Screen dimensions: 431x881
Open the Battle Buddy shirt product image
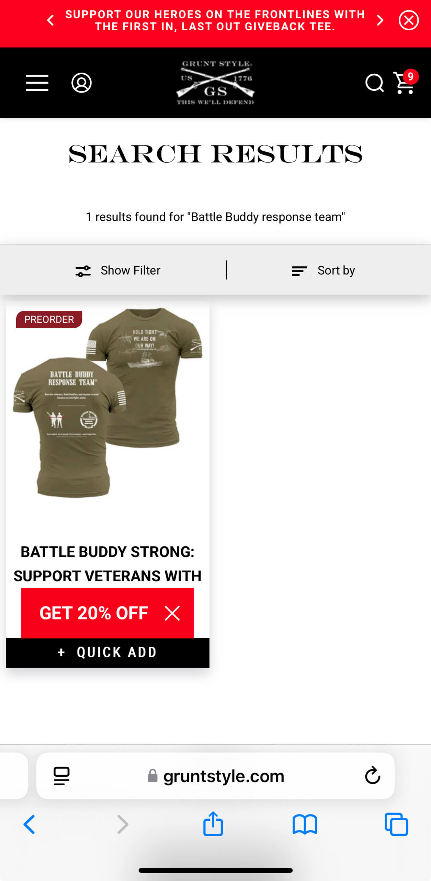tap(108, 403)
